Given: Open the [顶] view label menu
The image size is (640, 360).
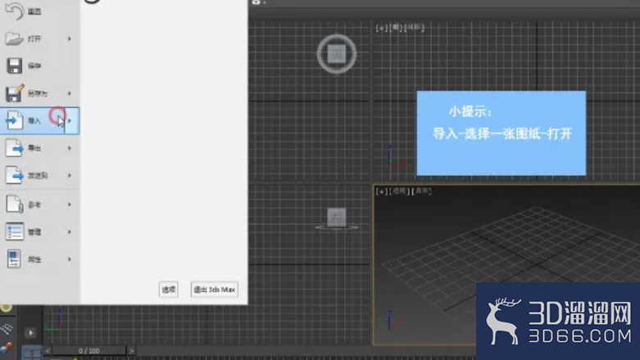Looking at the screenshot, I should click(x=395, y=28).
